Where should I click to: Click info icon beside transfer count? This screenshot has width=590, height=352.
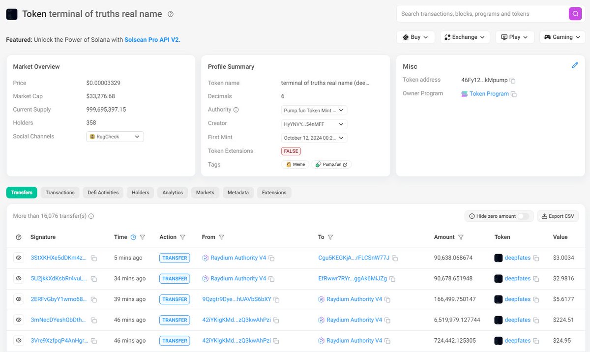click(x=91, y=216)
